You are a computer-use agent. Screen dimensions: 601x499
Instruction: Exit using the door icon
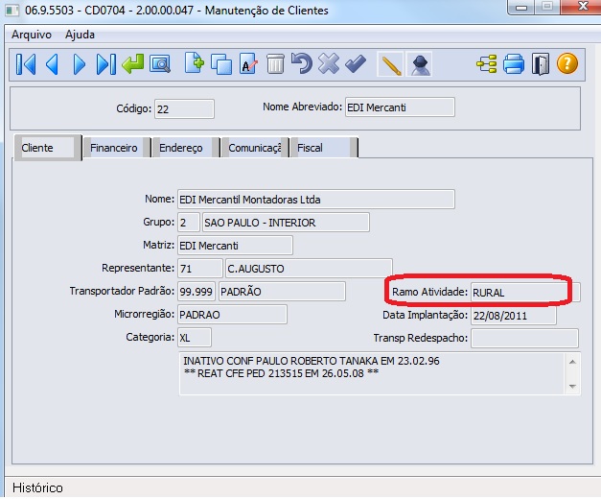pos(541,64)
